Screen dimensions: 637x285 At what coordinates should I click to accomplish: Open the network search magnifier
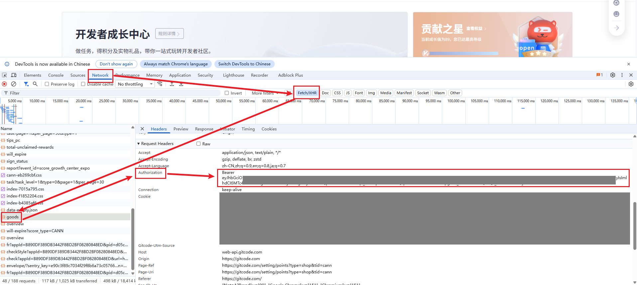point(35,84)
